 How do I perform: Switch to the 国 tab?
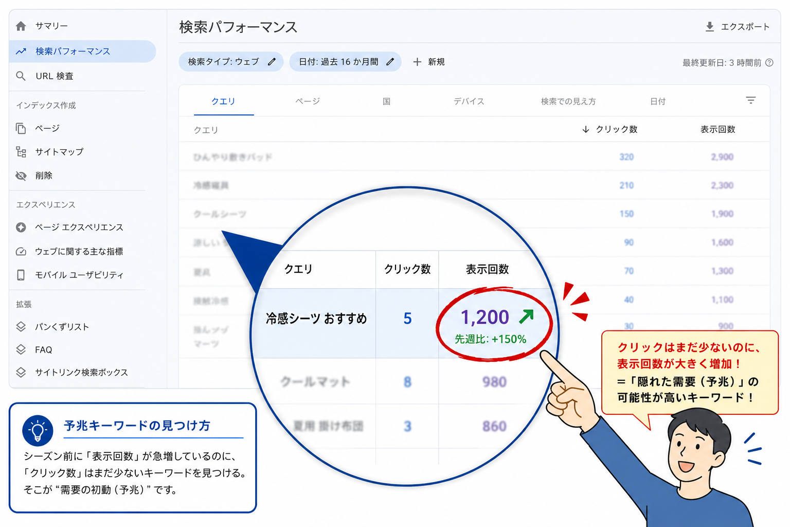pos(386,101)
